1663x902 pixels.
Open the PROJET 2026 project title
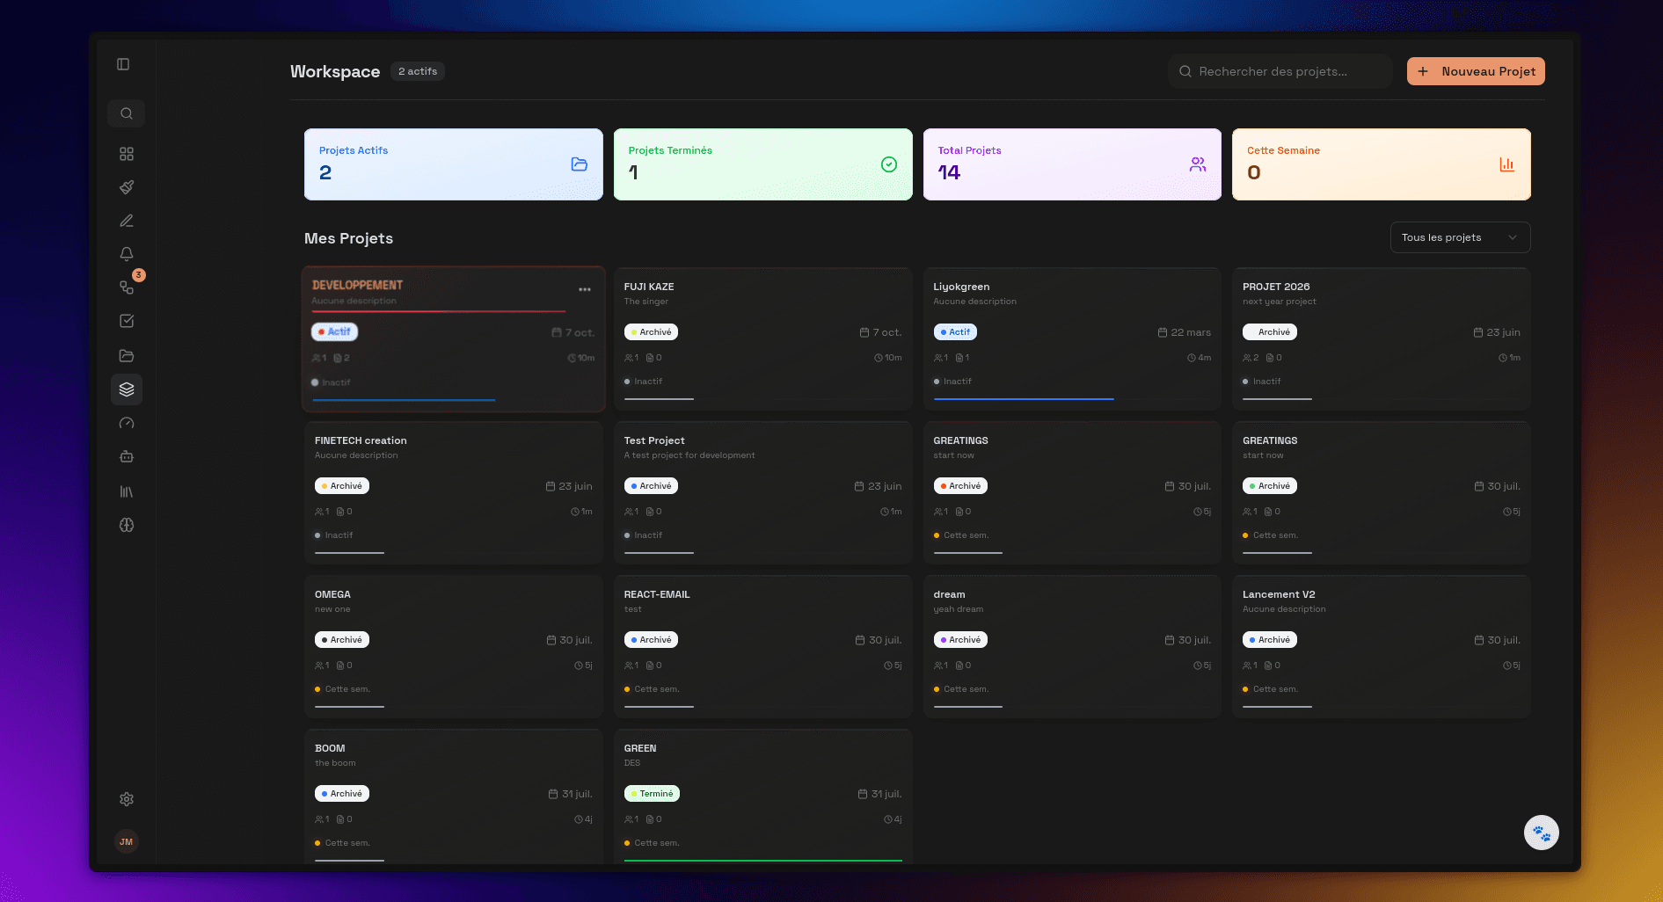1276,287
